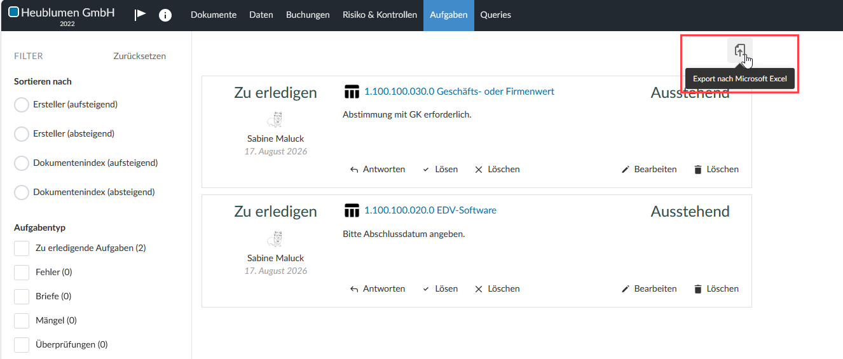Click avatar image in Geschäfts- oder Firmenwert task
Image resolution: width=843 pixels, height=359 pixels.
point(275,119)
